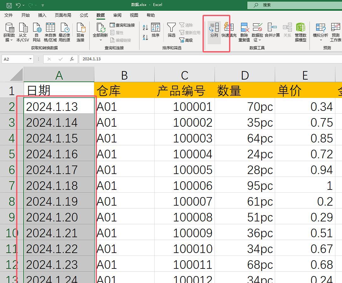The height and width of the screenshot is (283, 342).
Task: Click the 搜索 search box
Action: (294, 5)
